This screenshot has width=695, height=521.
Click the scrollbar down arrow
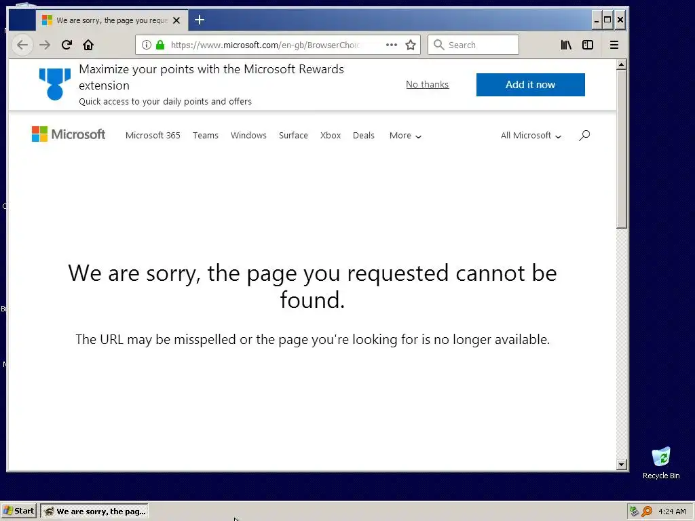point(622,464)
